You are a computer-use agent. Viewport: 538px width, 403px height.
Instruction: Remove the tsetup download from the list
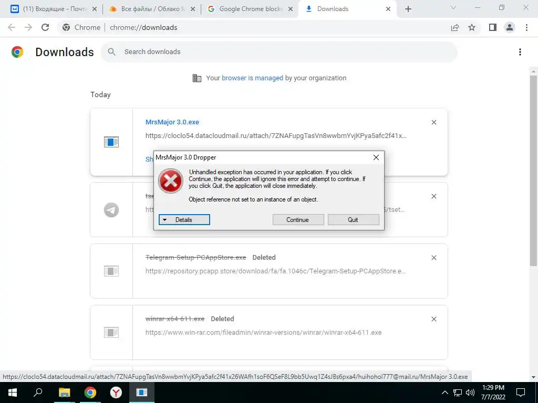tap(434, 196)
